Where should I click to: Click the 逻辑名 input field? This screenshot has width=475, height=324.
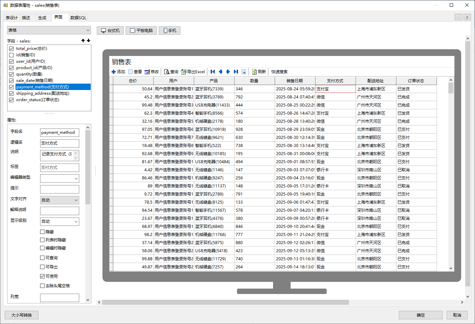(60, 143)
